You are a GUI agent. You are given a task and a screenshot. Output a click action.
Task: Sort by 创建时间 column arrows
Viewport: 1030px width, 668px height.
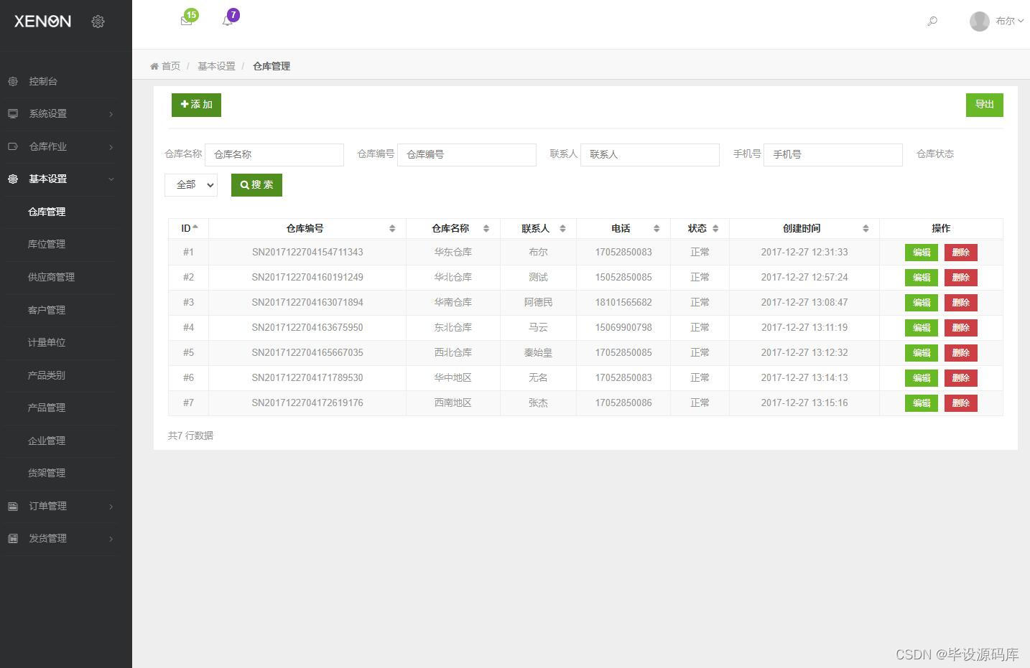[x=866, y=228]
